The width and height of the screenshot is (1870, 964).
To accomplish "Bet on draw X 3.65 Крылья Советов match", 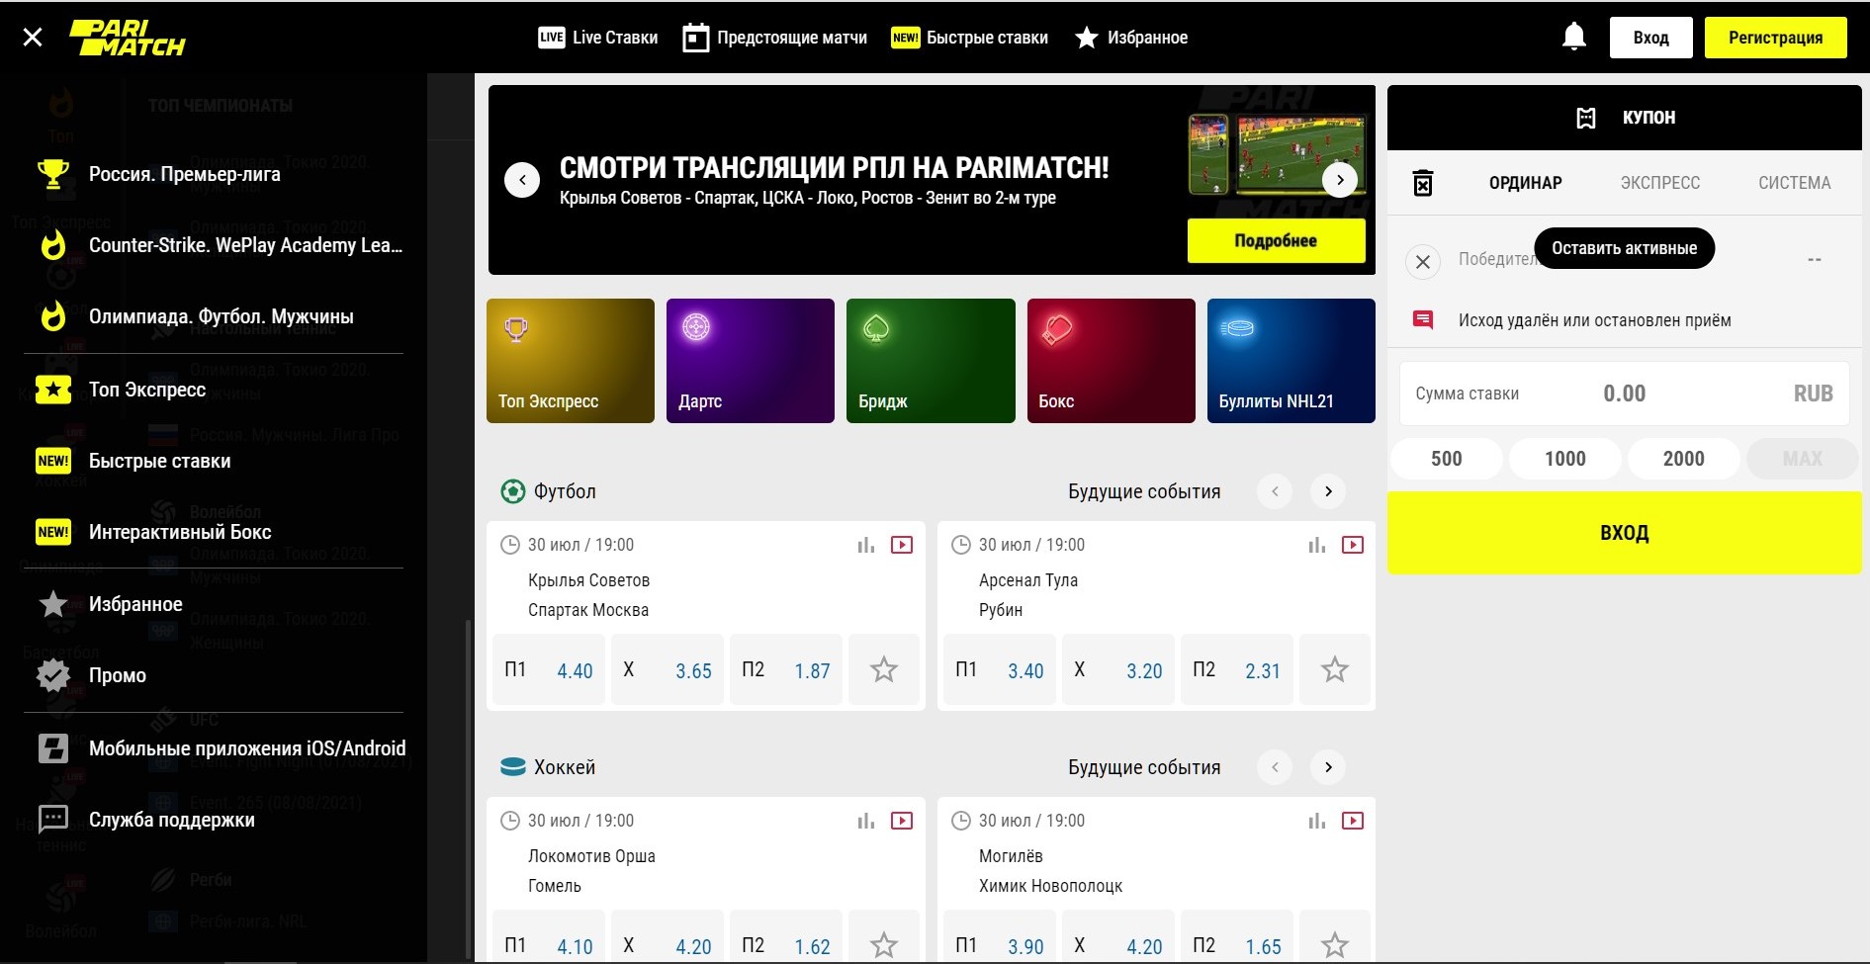I will [x=668, y=669].
